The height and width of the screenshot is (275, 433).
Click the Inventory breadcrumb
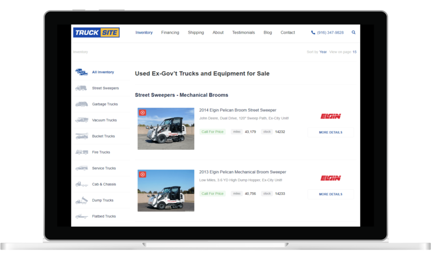coord(80,52)
